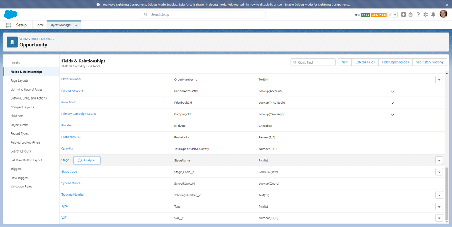
Task: Open Field Dependencies
Action: point(395,62)
